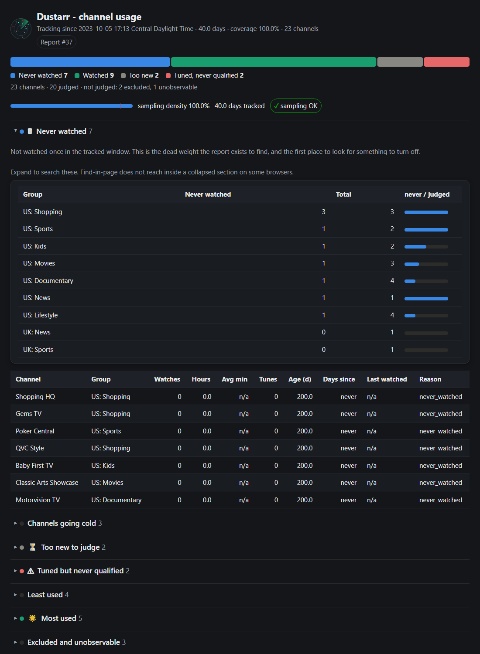Screen dimensions: 480x654
Task: Click the Watched 9 legend entry
Action: click(x=94, y=75)
